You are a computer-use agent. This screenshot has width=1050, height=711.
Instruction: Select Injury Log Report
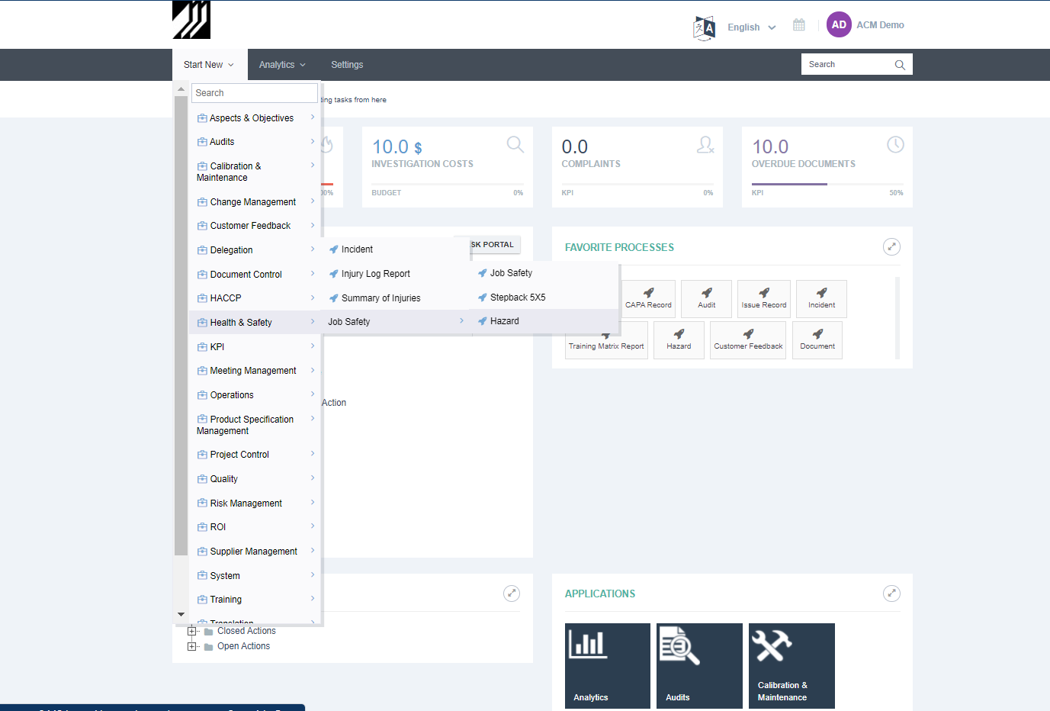[x=395, y=274]
